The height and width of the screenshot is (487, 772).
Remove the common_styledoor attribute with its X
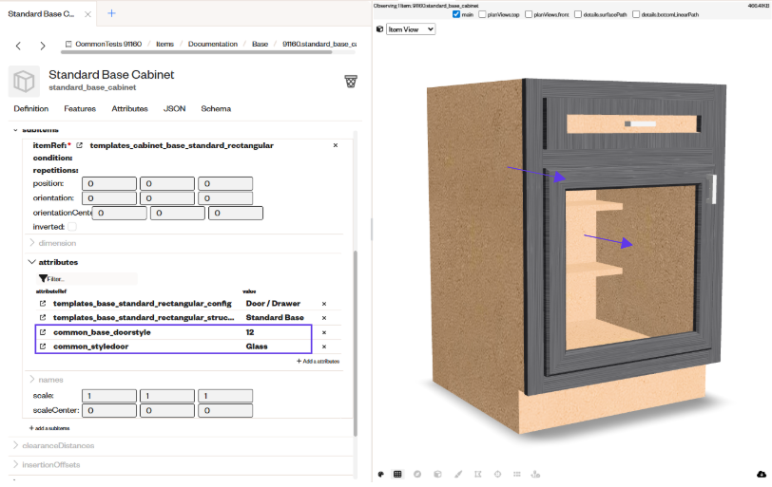click(x=324, y=347)
